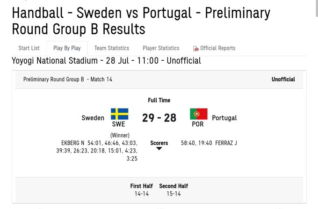Click the Sweden flag icon
Screen dimensions: 318x209
pyautogui.click(x=119, y=114)
